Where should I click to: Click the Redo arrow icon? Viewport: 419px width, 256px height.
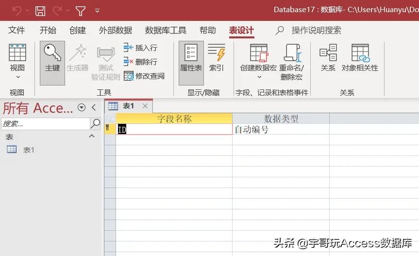pyautogui.click(x=57, y=11)
